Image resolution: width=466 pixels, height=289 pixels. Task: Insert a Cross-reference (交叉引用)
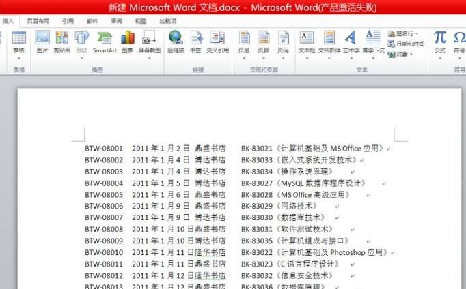pos(218,42)
